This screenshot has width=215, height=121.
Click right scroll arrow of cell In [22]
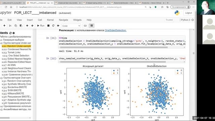point(184,62)
